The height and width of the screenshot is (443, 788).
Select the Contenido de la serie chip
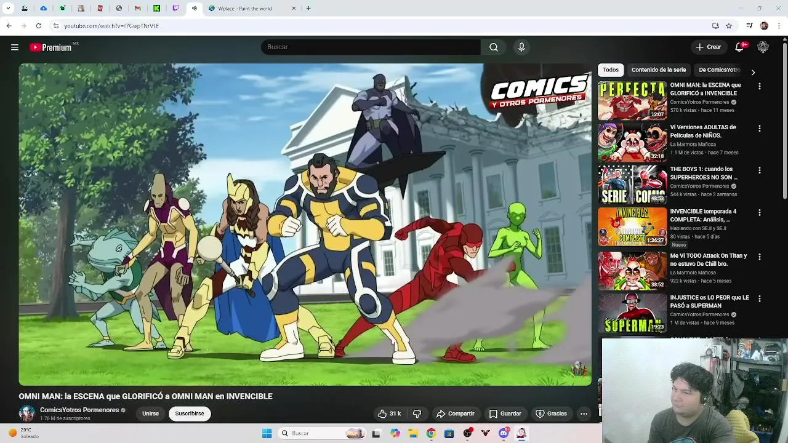pyautogui.click(x=659, y=70)
